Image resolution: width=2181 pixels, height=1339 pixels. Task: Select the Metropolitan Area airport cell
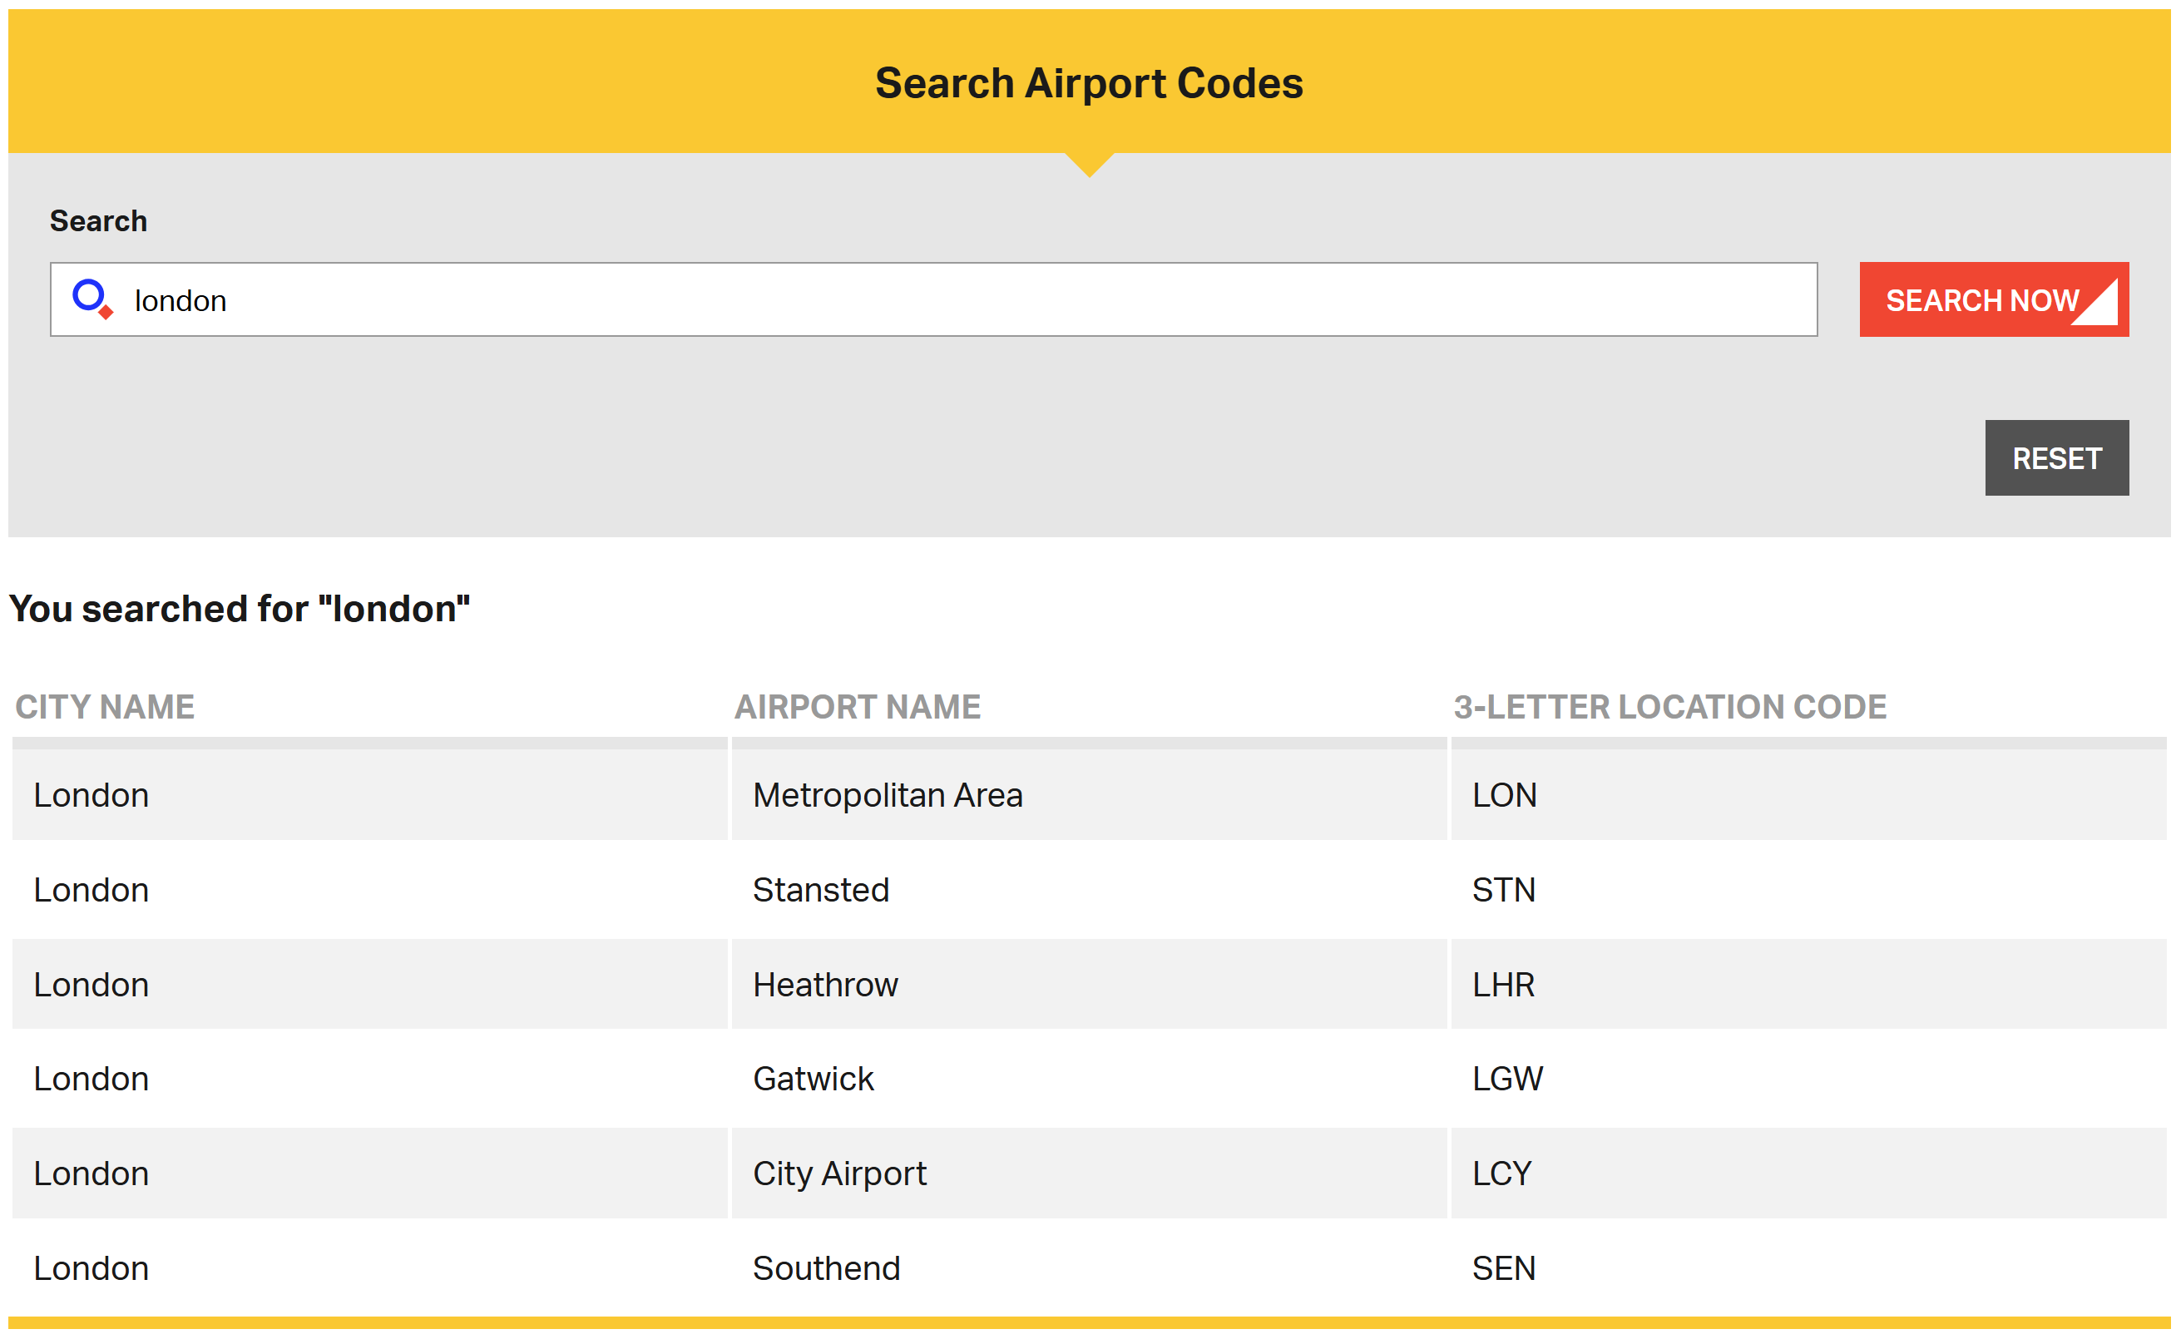(888, 795)
